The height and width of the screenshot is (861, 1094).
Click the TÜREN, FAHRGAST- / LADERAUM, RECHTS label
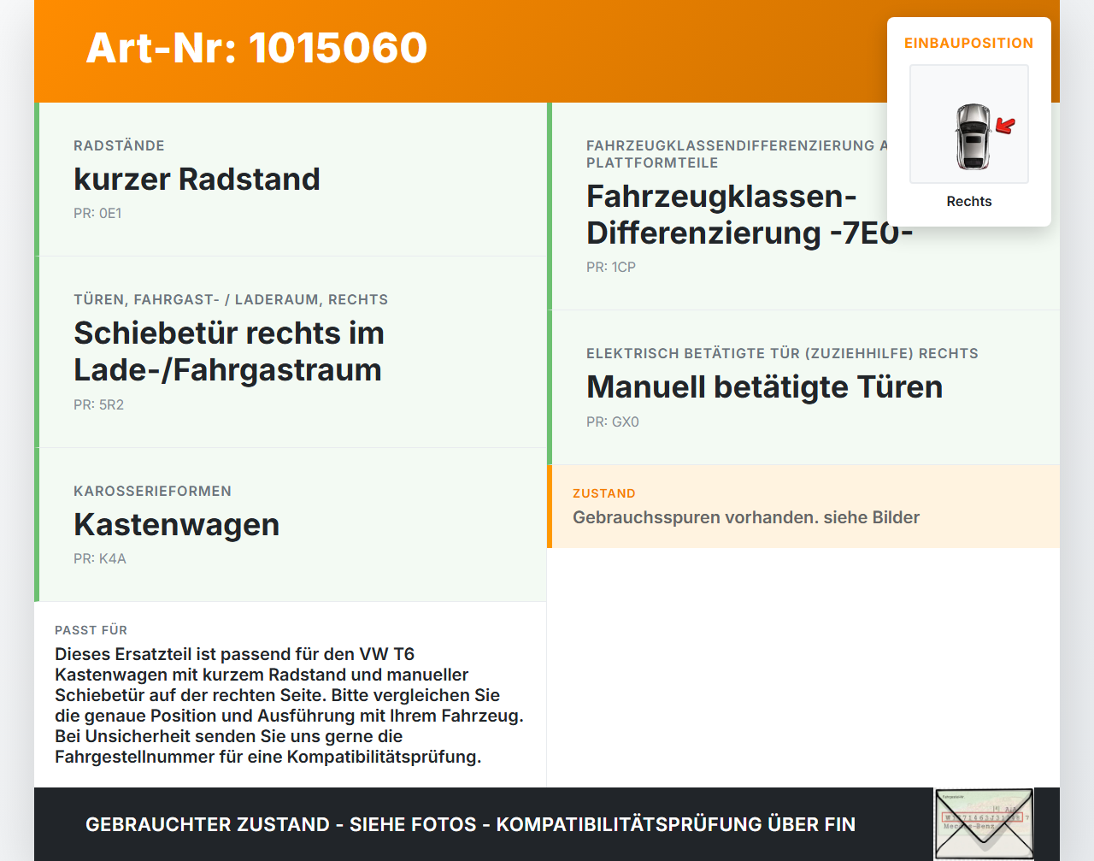231,299
